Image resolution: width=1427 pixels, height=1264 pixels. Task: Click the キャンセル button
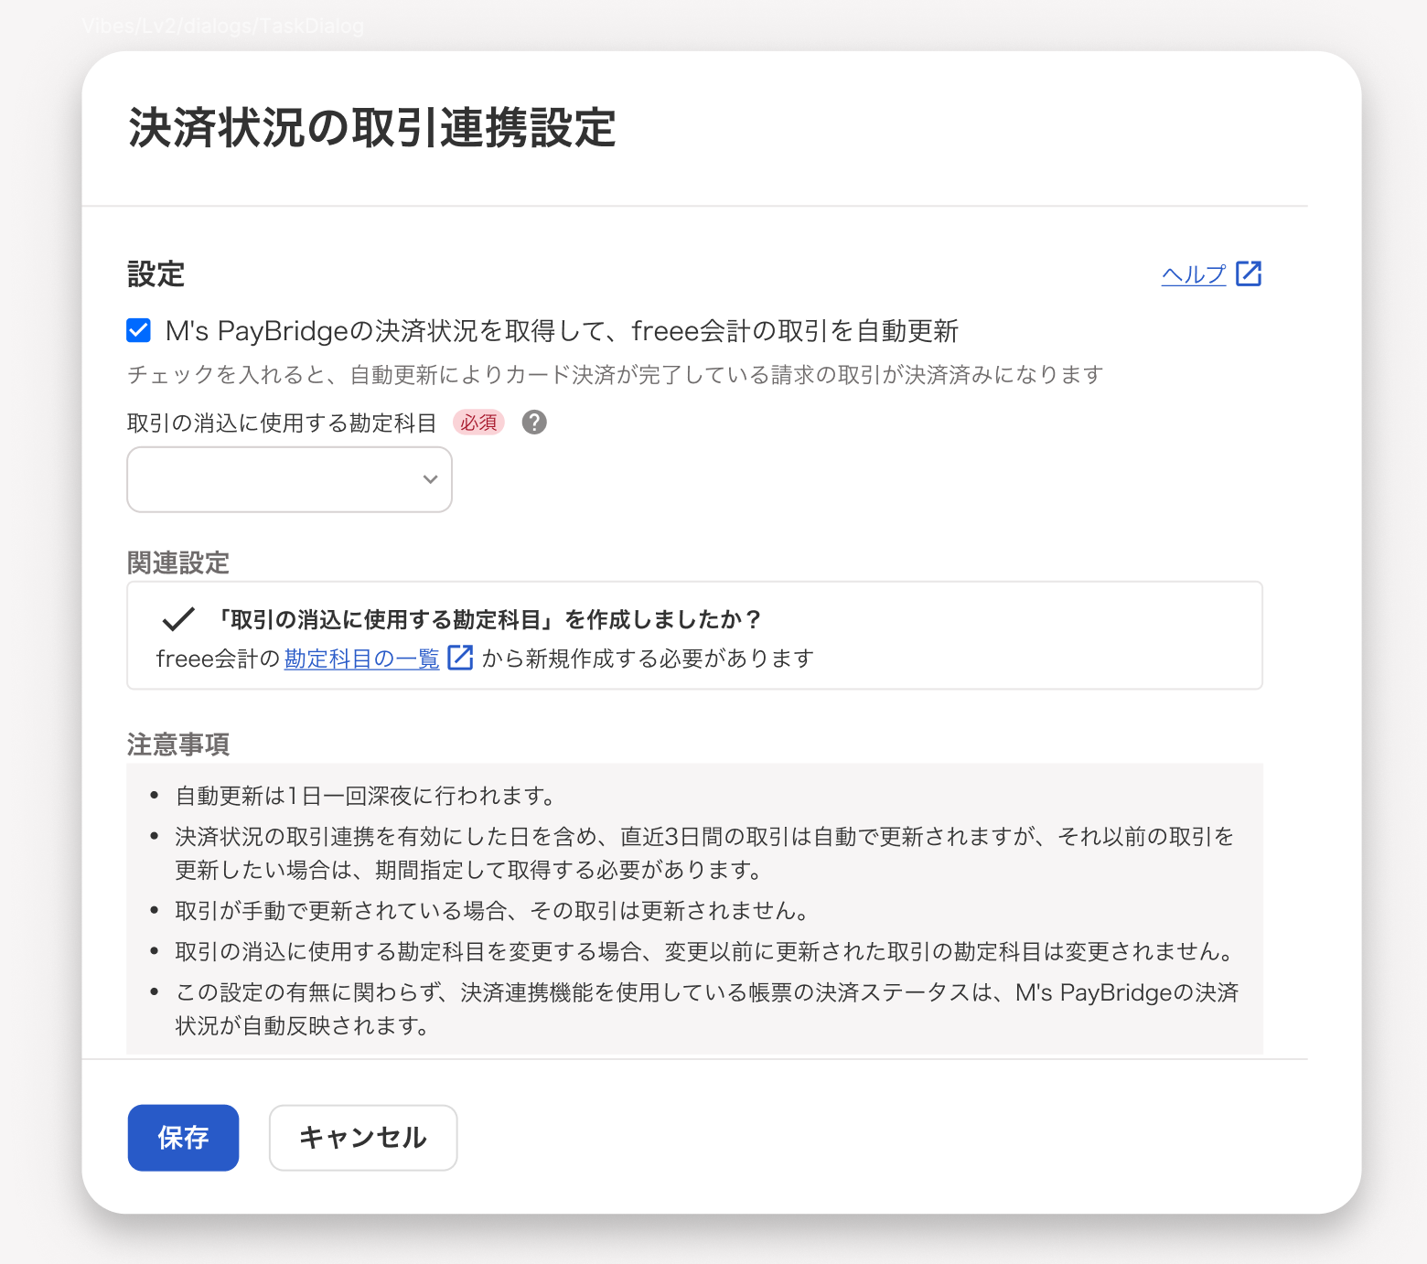coord(363,1138)
